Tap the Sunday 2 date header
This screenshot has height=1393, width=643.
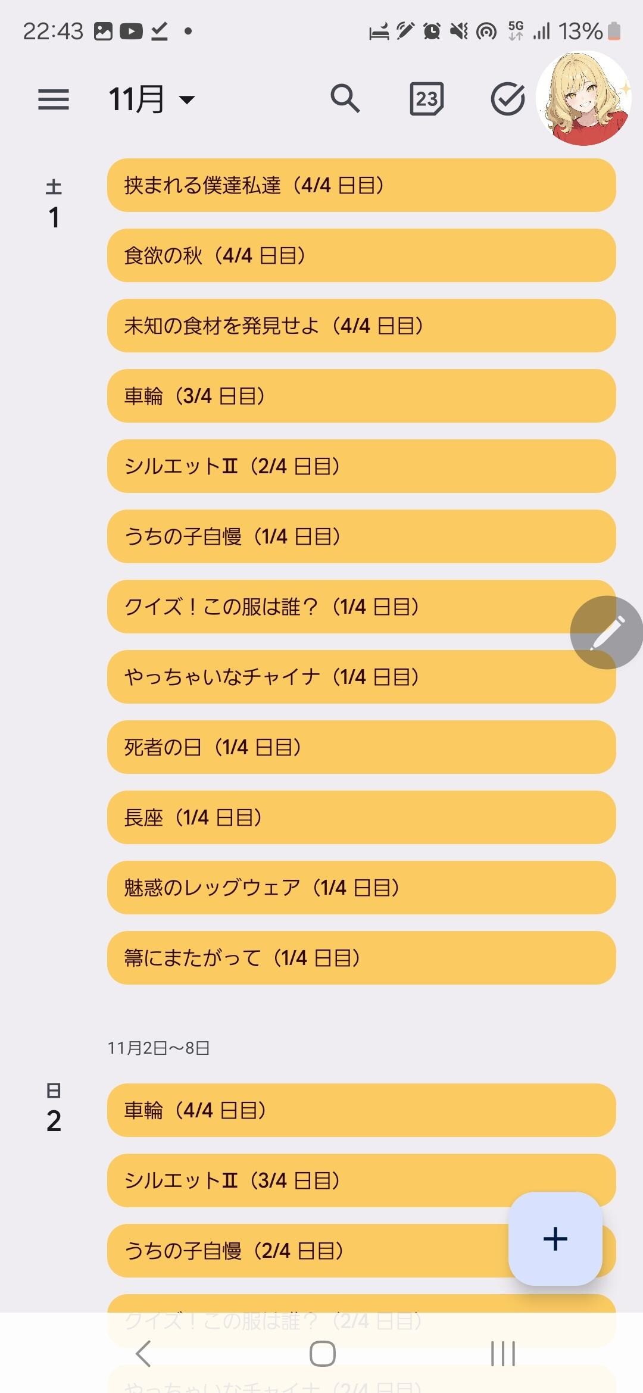pyautogui.click(x=54, y=1109)
